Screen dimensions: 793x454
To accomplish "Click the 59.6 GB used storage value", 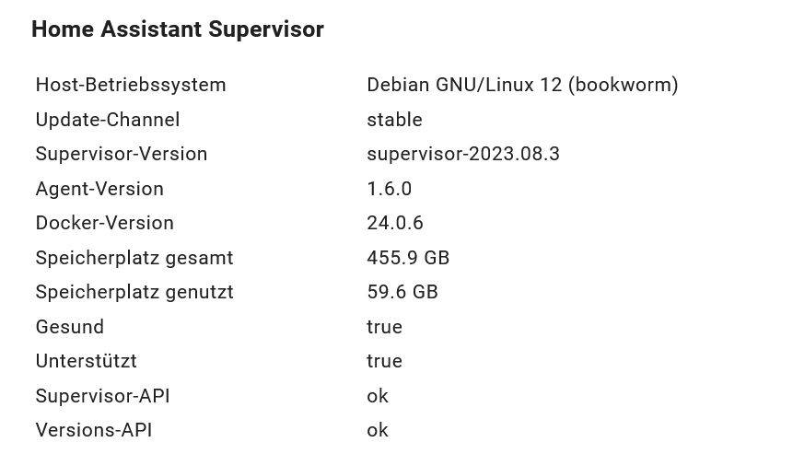I will tap(402, 292).
